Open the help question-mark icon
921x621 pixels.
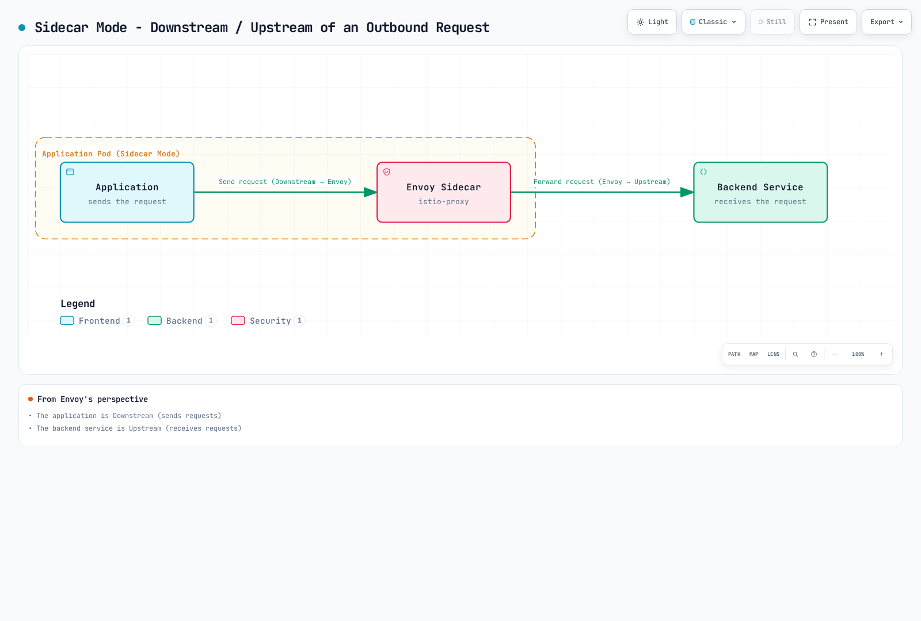pyautogui.click(x=814, y=354)
